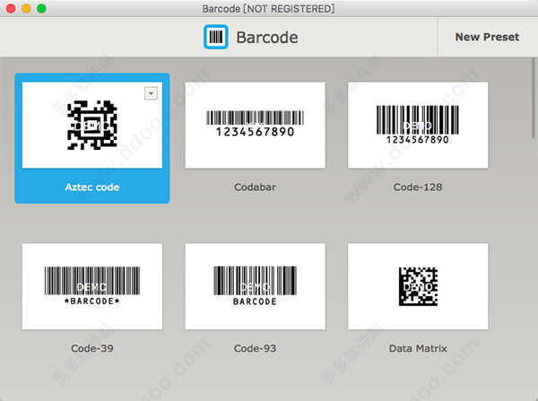The width and height of the screenshot is (538, 401).
Task: Click the Aztec code label
Action: 92,187
